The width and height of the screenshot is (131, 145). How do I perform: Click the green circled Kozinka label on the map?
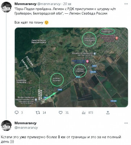pos(57,79)
